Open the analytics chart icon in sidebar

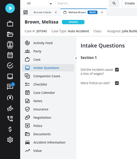[10, 108]
